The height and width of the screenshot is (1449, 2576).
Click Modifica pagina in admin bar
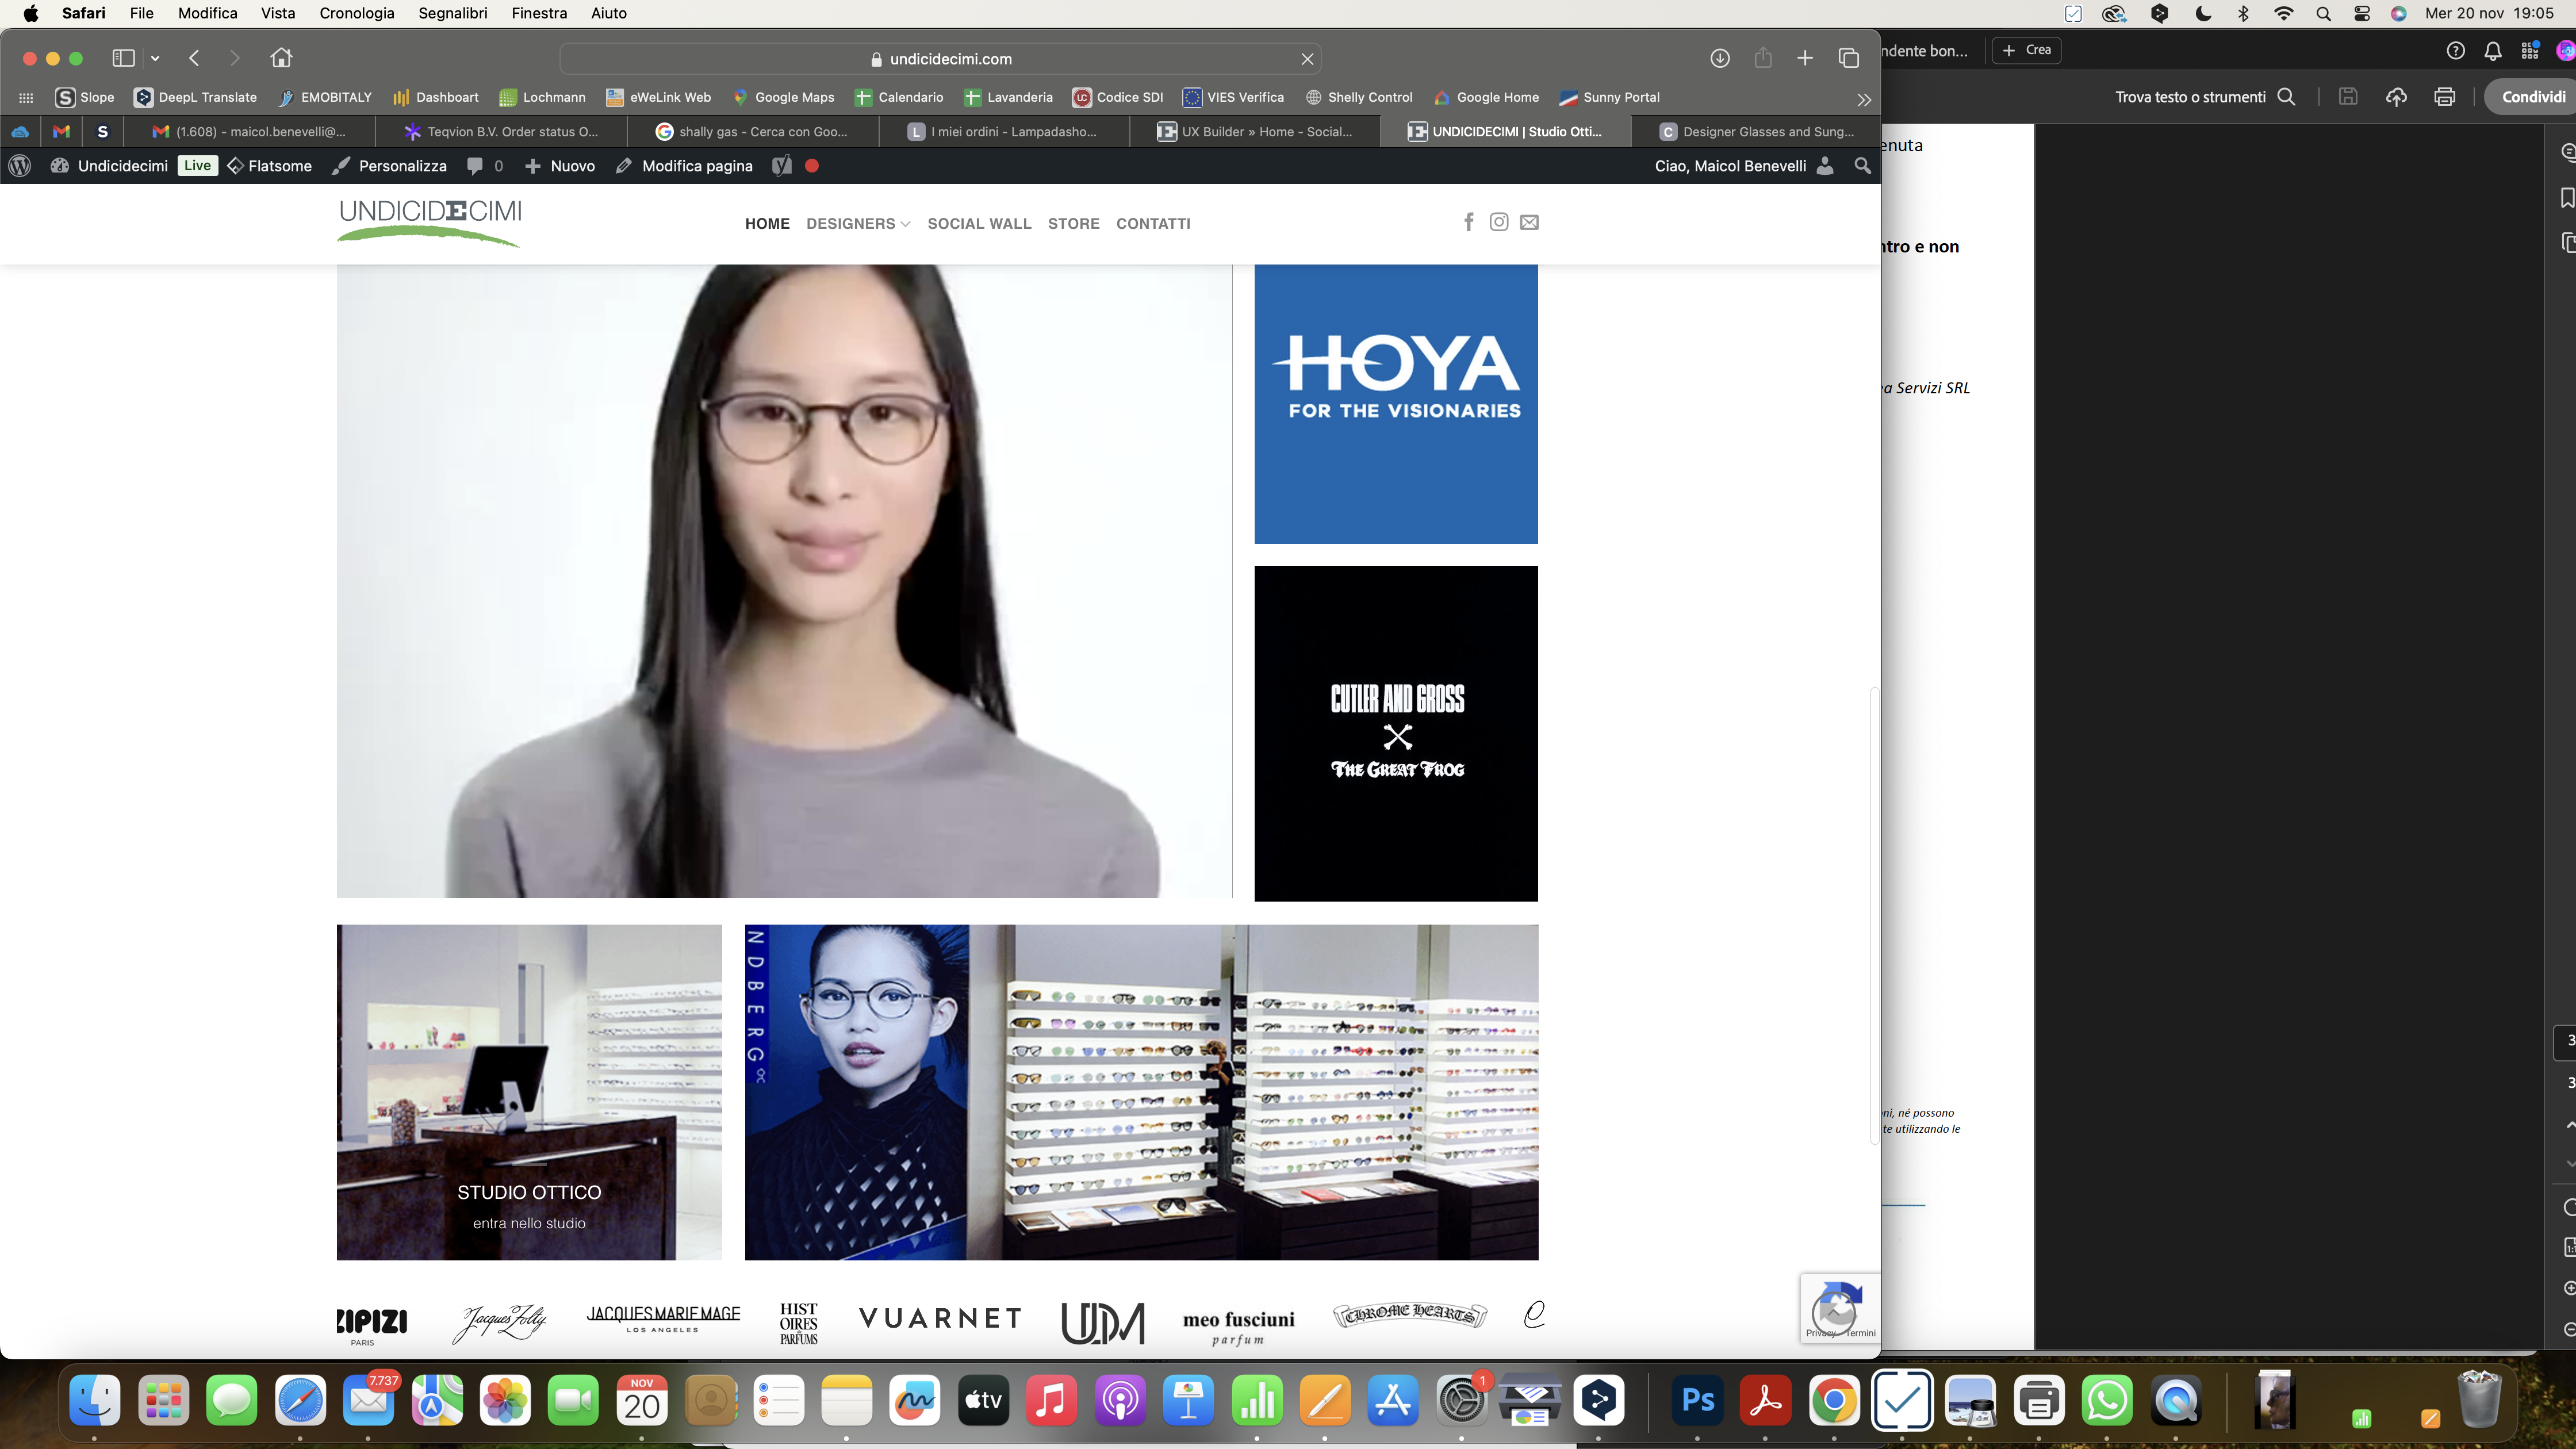coord(684,166)
